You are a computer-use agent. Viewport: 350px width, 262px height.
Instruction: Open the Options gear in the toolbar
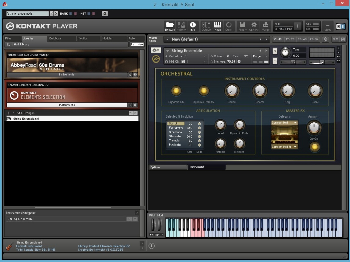254,26
